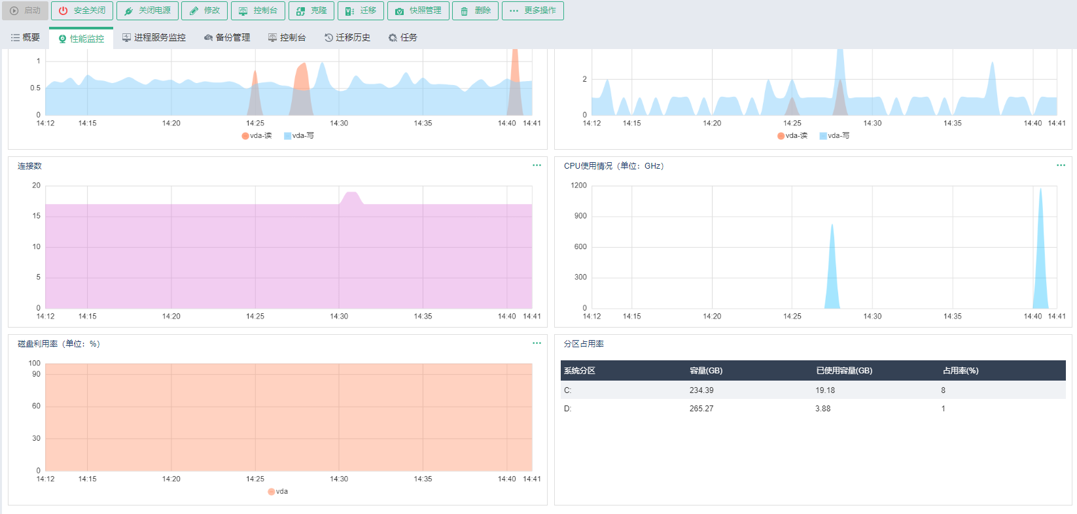Select the C: partition row

(813, 390)
